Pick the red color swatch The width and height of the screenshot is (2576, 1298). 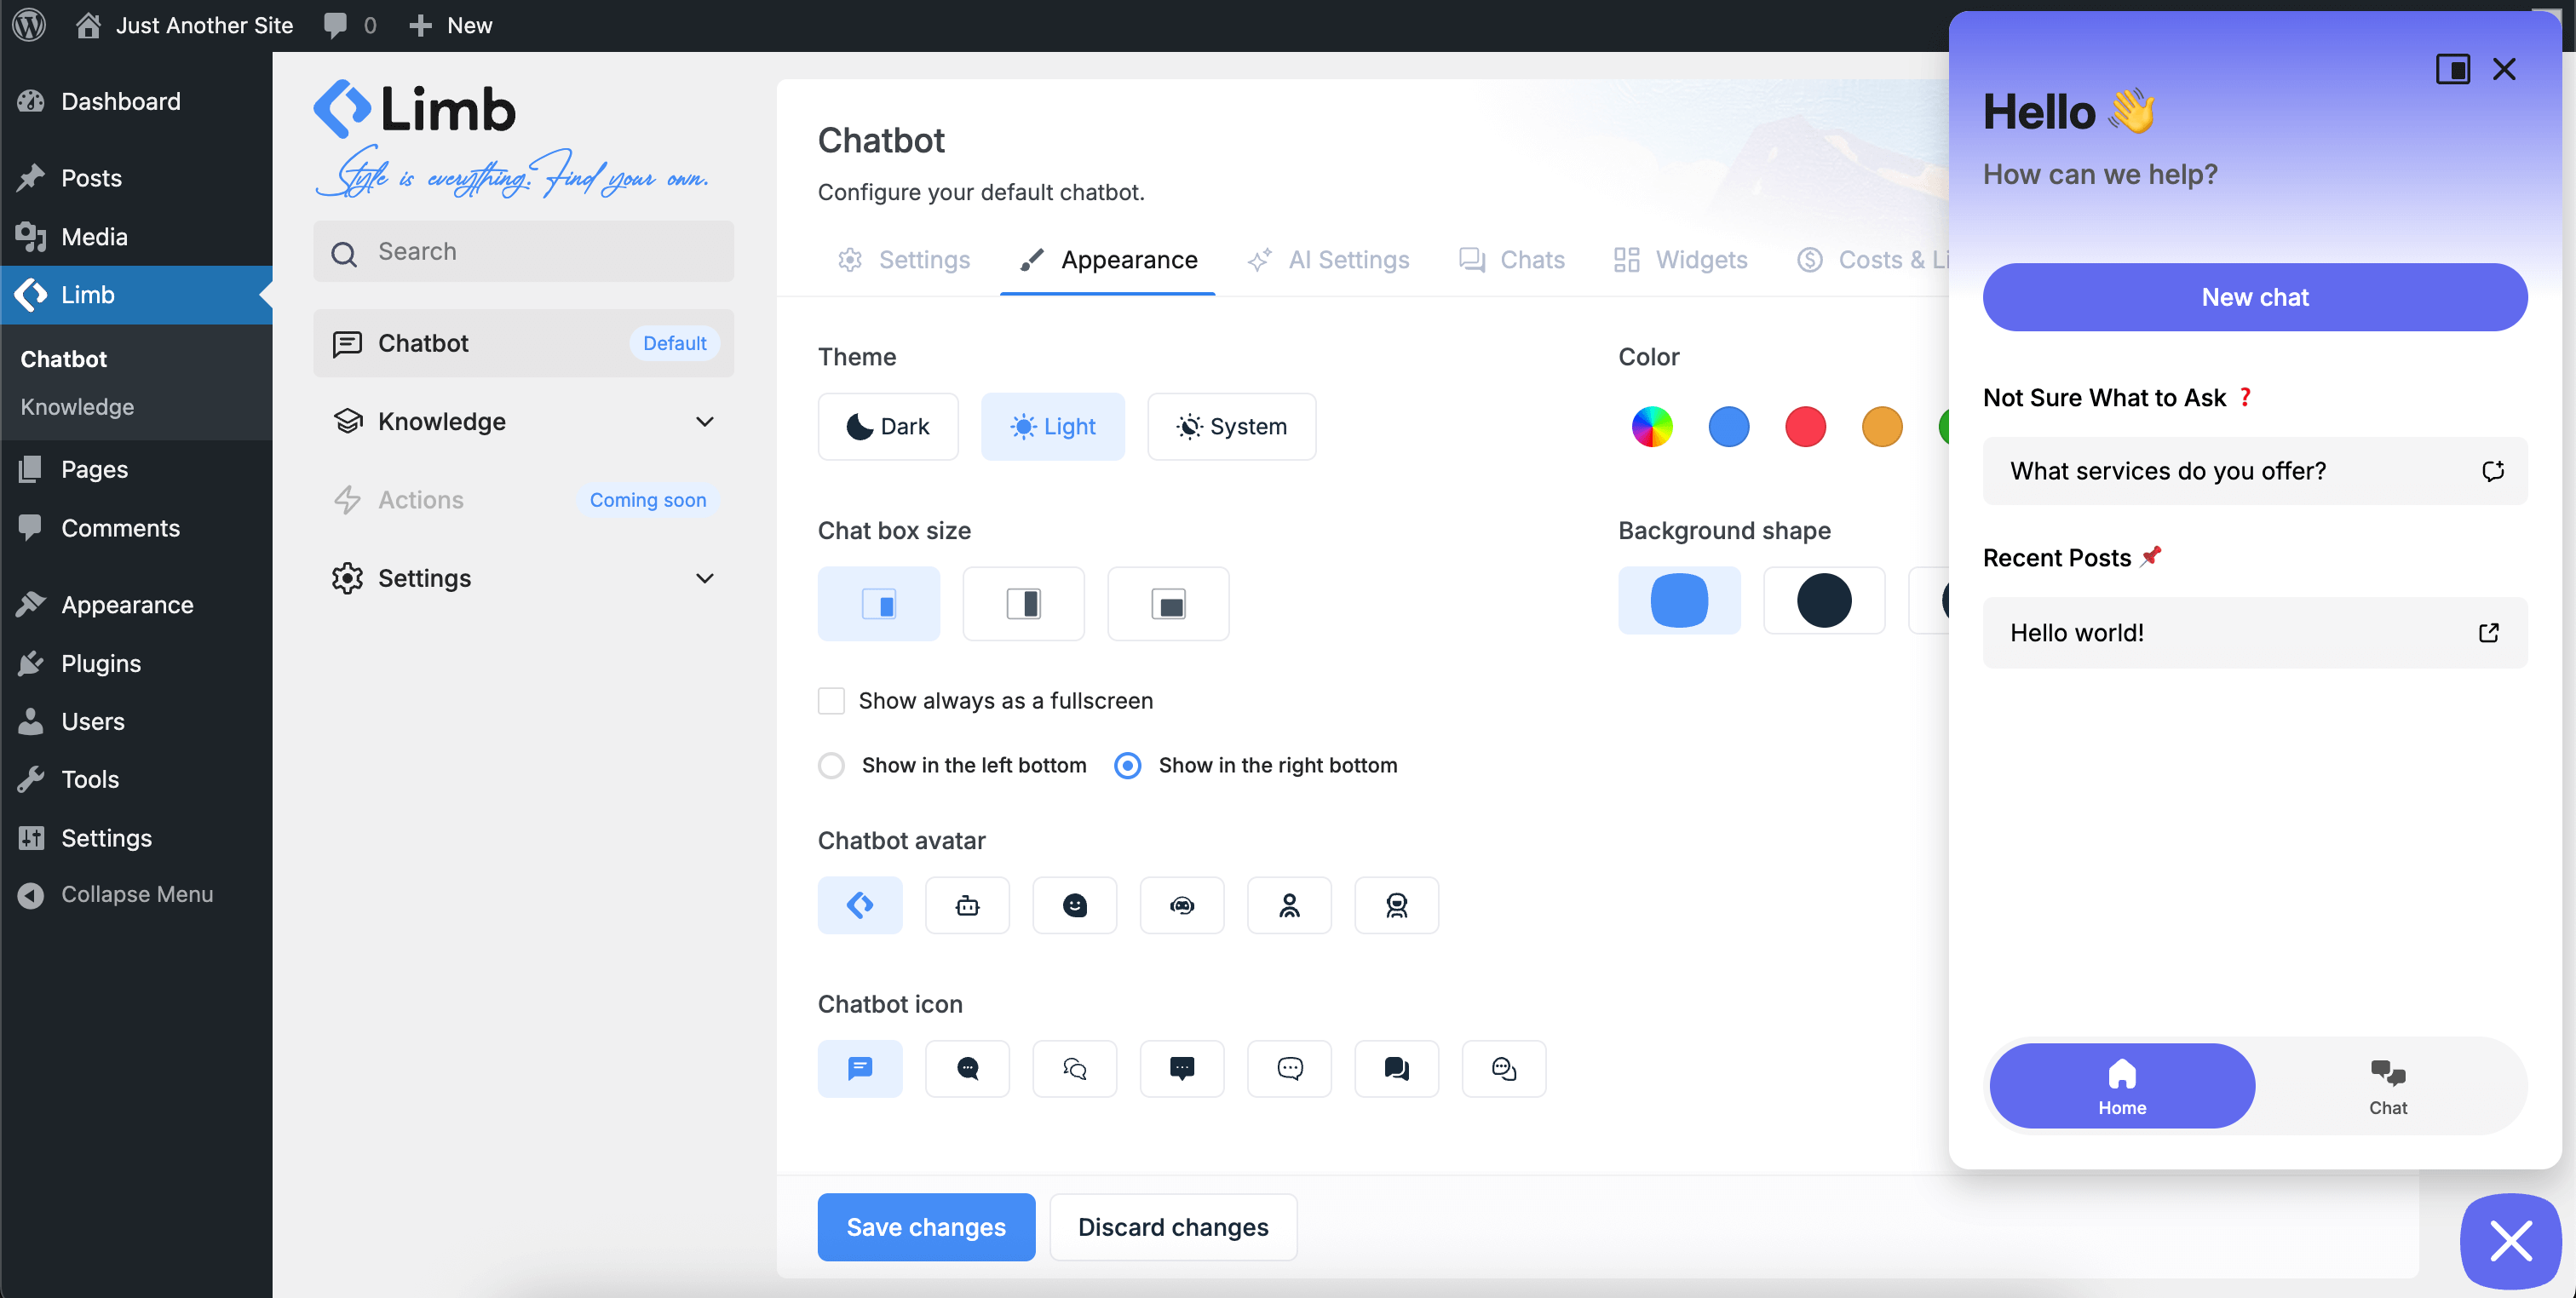[1805, 426]
